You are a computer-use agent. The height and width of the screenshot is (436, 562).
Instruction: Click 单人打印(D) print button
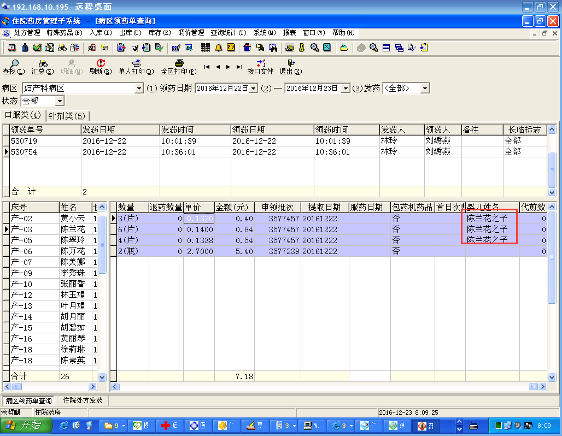136,67
